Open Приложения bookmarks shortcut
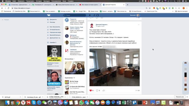 (x=6, y=11)
